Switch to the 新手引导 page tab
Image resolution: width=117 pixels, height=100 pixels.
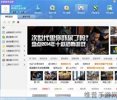(x=26, y=17)
